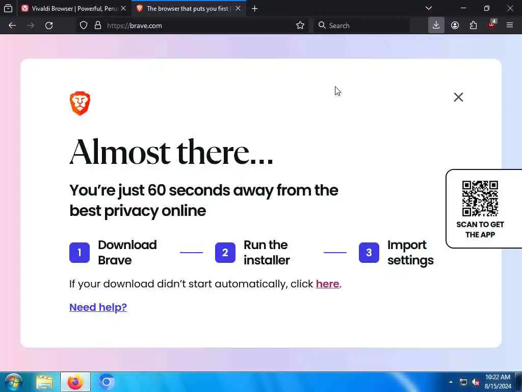Open the taskbar clock showing 10:22 AM

pos(498,382)
